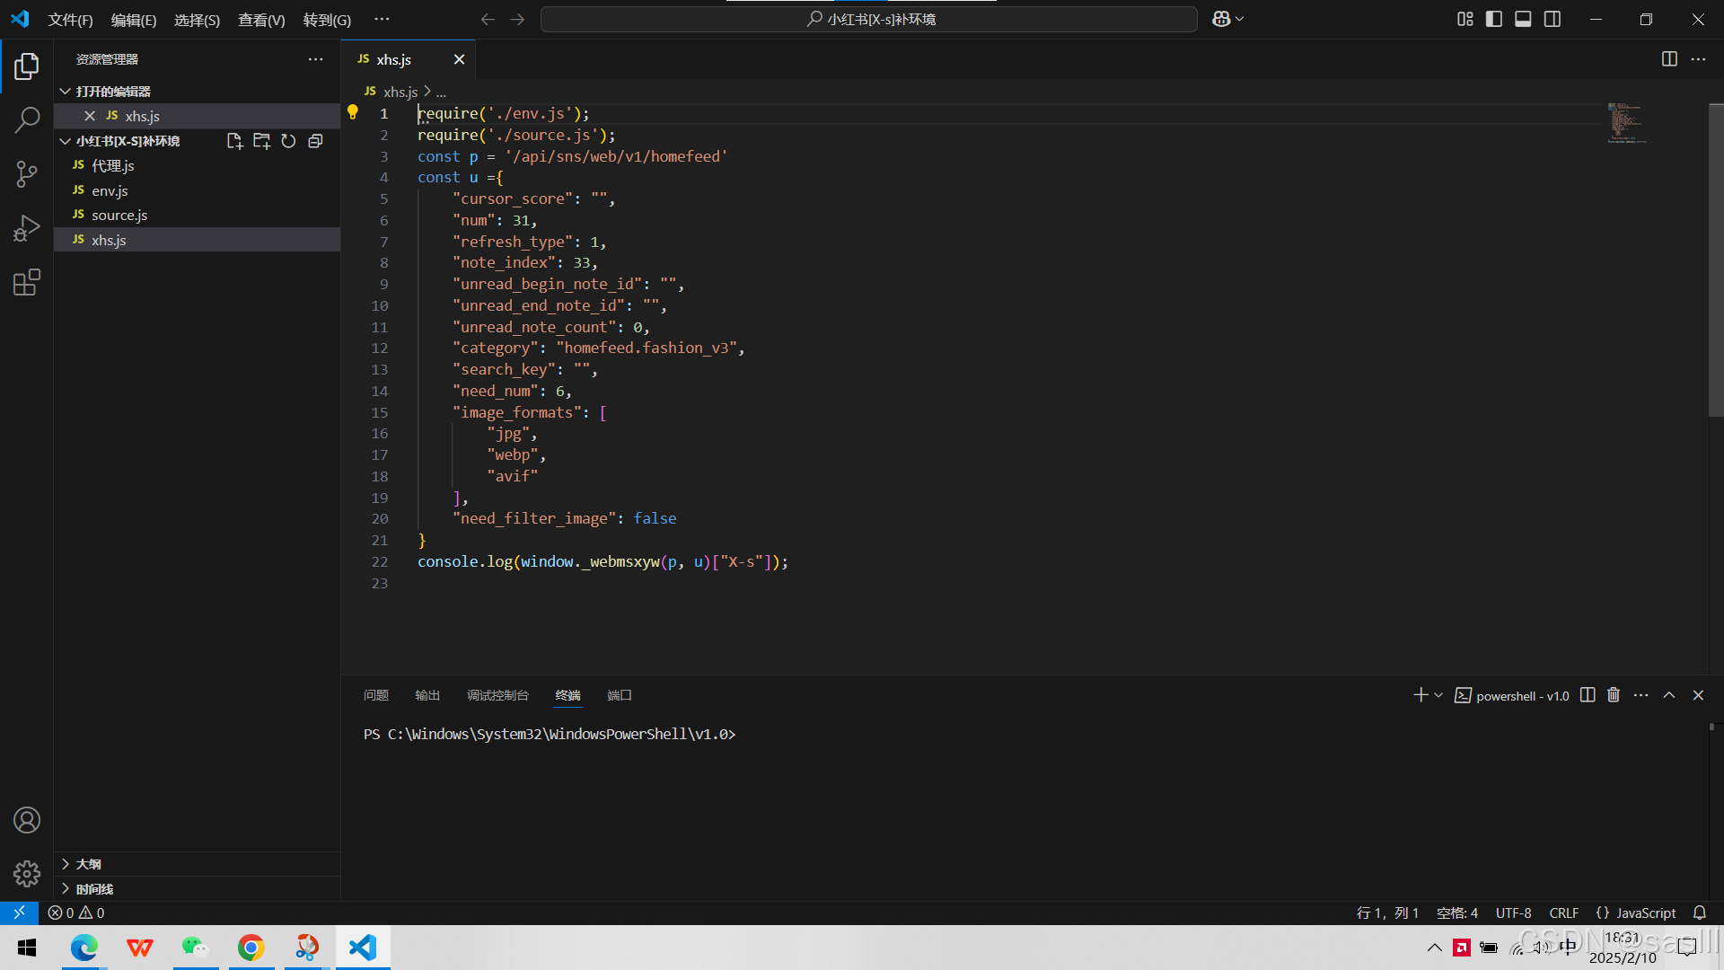Open the Source Control view
This screenshot has height=970, width=1724.
[x=27, y=173]
